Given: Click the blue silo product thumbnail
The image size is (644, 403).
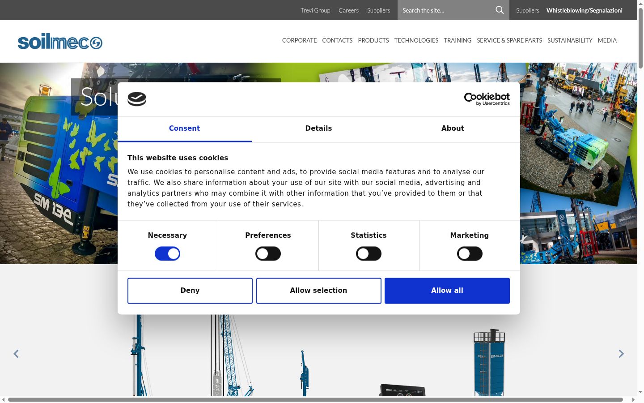Looking at the screenshot, I should tap(489, 363).
